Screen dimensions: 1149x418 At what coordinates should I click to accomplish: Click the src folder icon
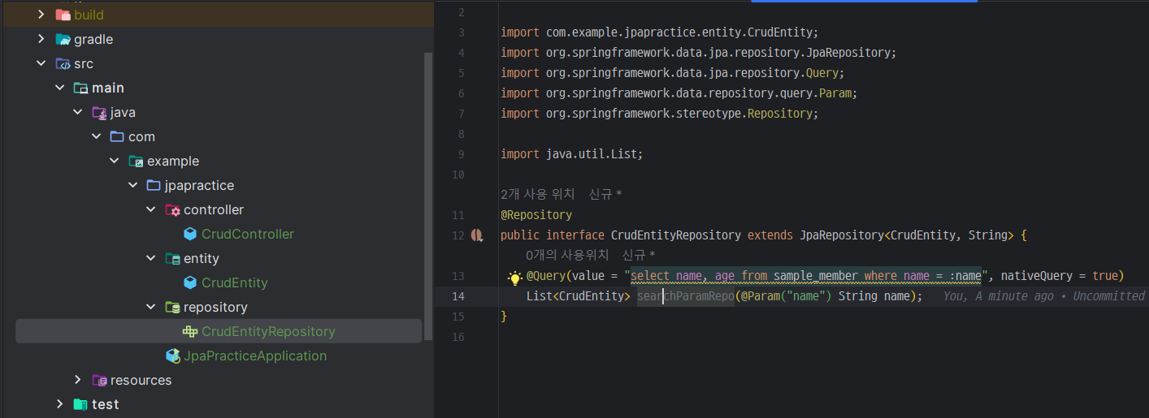tap(63, 63)
